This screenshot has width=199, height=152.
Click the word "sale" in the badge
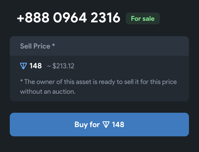[149, 18]
